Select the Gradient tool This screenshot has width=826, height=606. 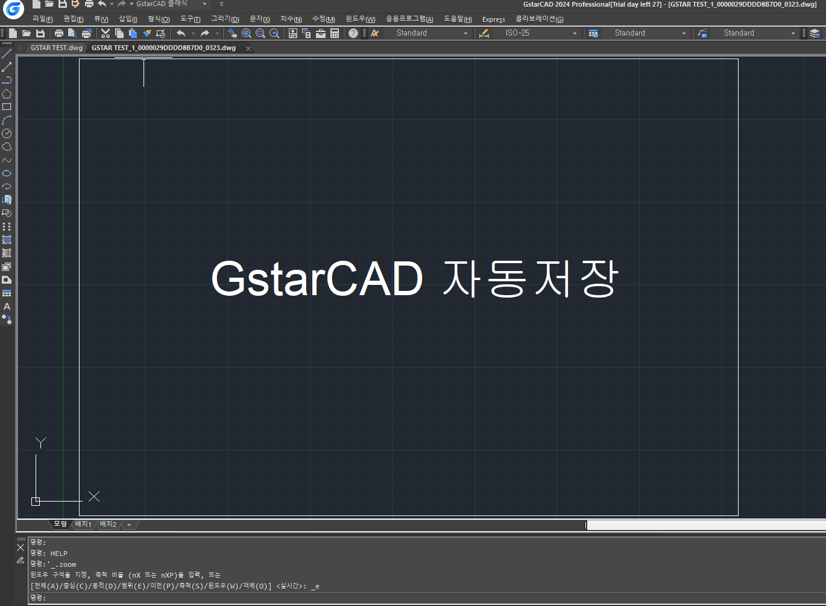point(7,253)
